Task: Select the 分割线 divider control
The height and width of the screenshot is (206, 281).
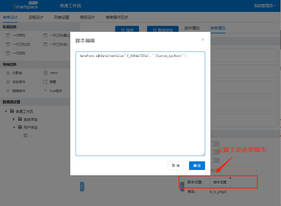Action: pyautogui.click(x=17, y=73)
